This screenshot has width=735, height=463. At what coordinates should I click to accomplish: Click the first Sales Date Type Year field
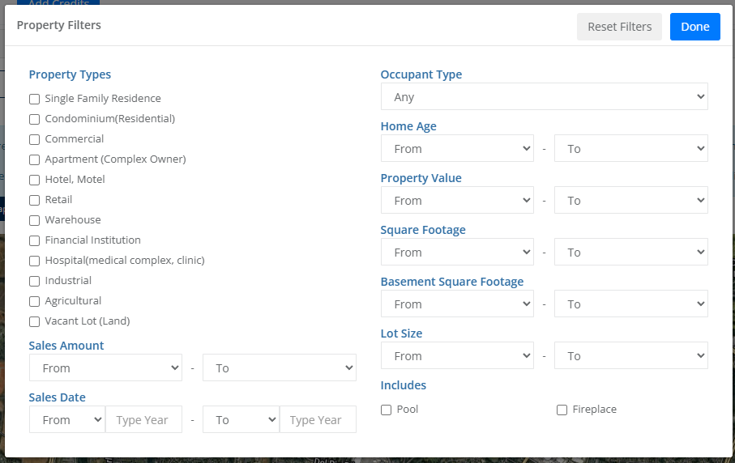tap(143, 420)
